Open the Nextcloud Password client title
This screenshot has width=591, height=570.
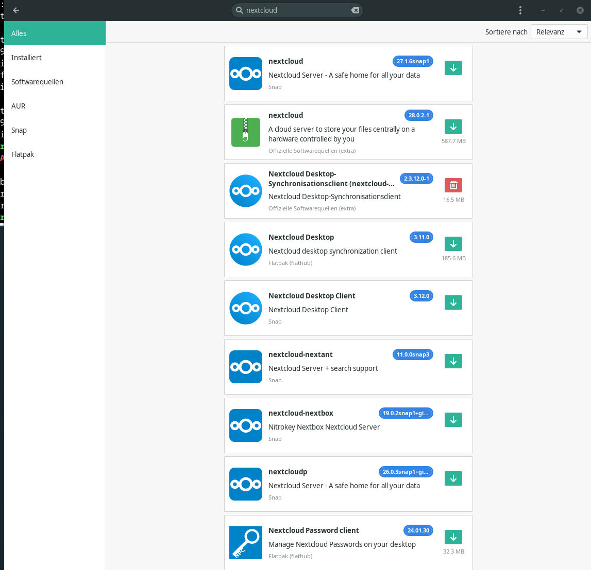tap(314, 530)
